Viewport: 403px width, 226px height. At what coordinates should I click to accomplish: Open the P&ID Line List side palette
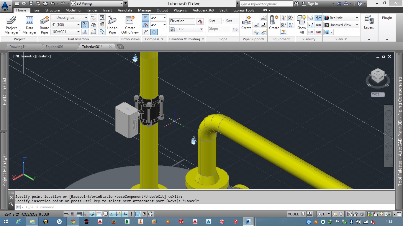pos(4,91)
